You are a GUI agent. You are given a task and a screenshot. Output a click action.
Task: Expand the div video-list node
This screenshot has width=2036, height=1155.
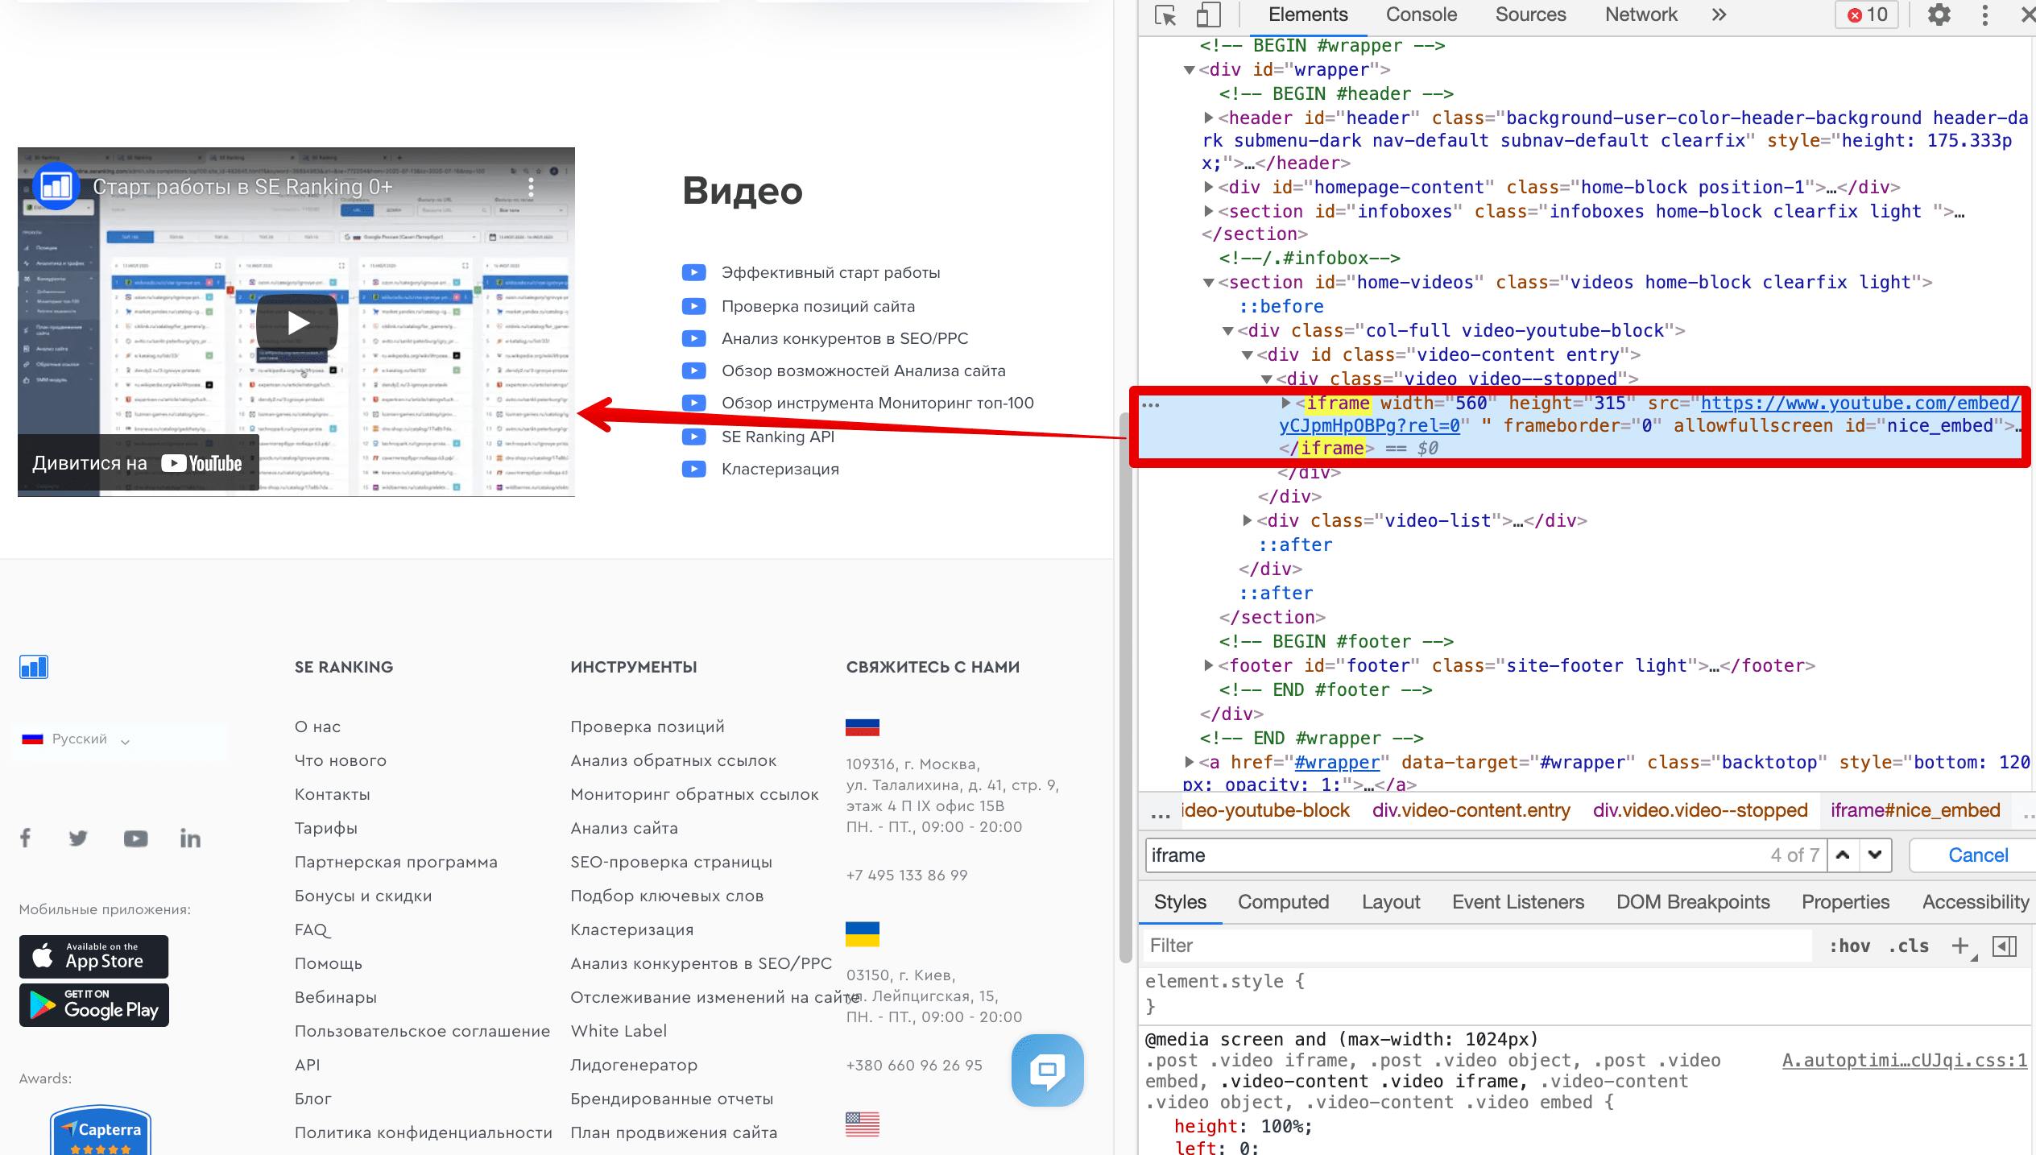click(1247, 520)
